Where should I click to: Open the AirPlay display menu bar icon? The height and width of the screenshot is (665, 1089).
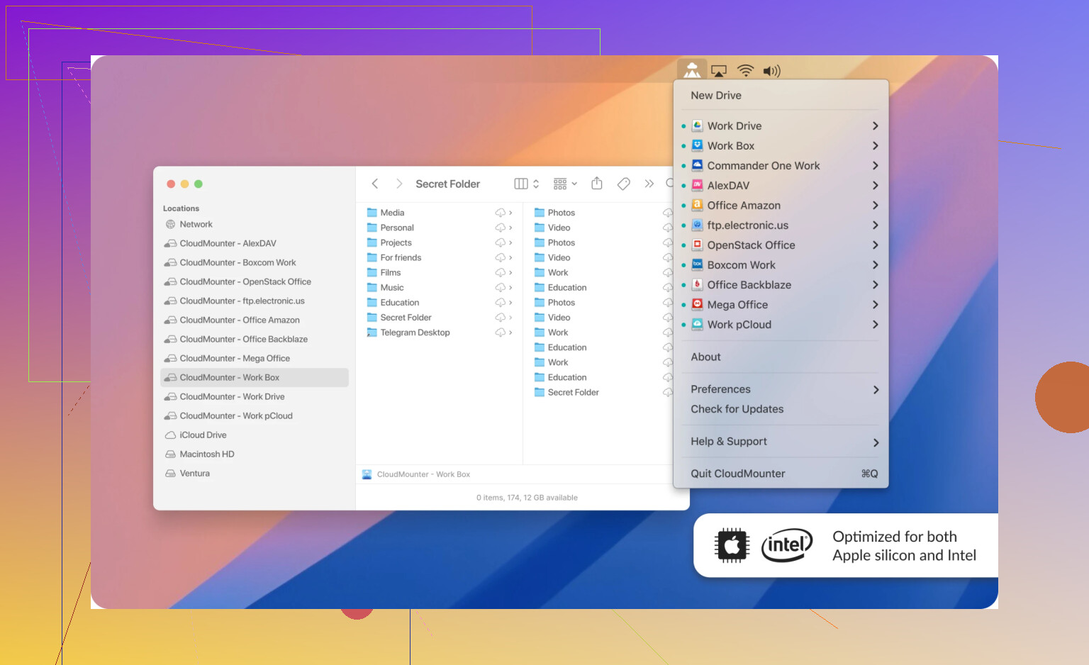click(x=719, y=71)
